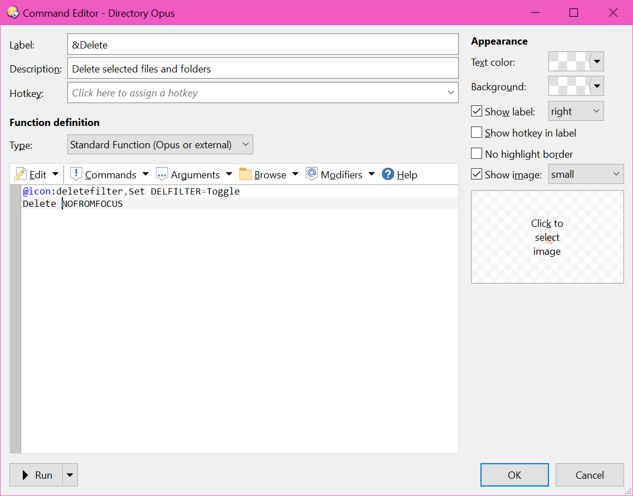The width and height of the screenshot is (633, 496).
Task: Open the Text color dropdown arrow
Action: [x=597, y=62]
